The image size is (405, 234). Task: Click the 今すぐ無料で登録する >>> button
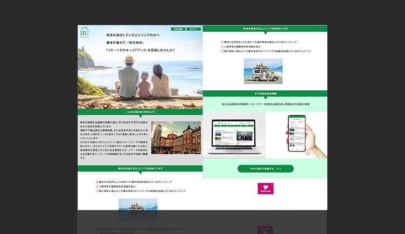(265, 169)
